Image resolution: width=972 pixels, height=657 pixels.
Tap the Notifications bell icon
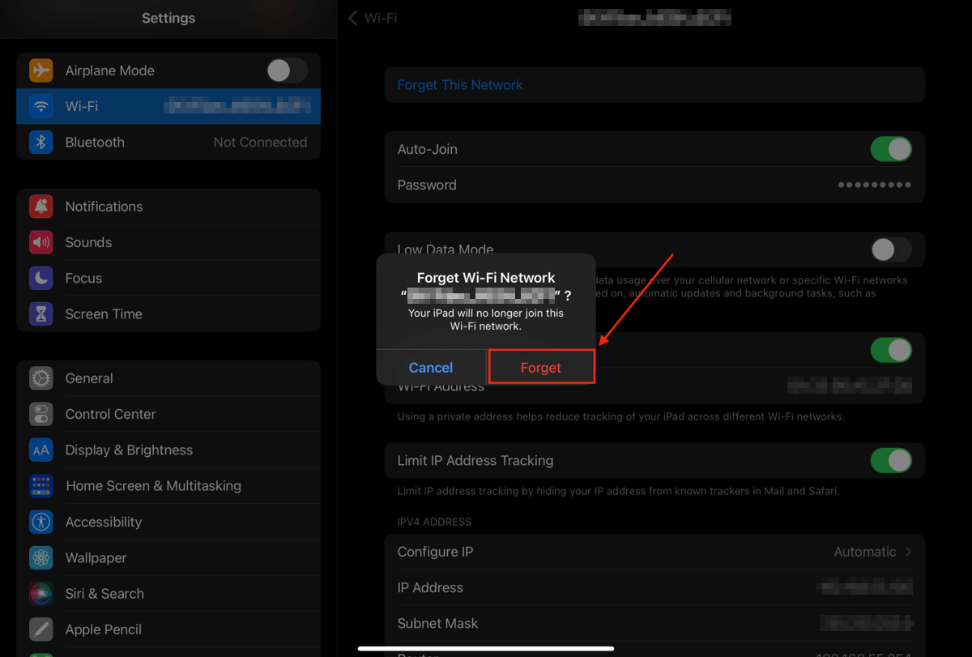click(x=41, y=207)
